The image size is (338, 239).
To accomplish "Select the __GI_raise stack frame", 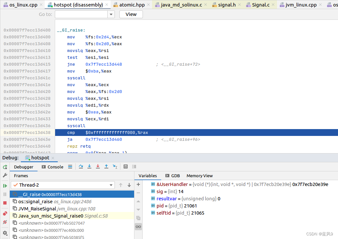I will (72, 194).
